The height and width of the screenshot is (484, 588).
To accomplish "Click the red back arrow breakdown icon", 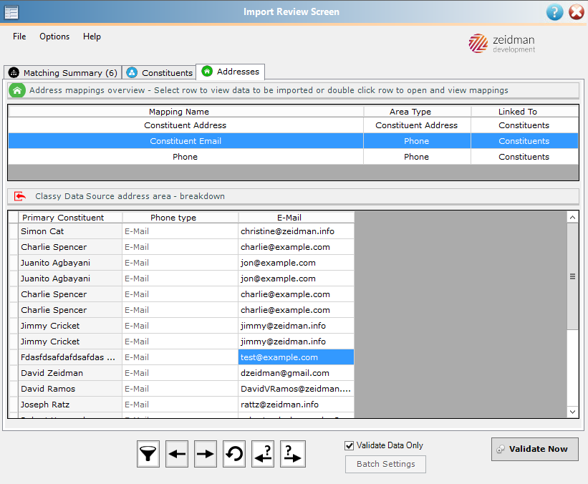I will 20,196.
